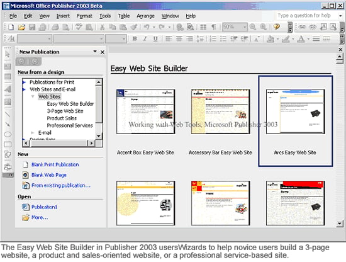Run the Spelling check icon
The width and height of the screenshot is (346, 262).
click(x=79, y=27)
